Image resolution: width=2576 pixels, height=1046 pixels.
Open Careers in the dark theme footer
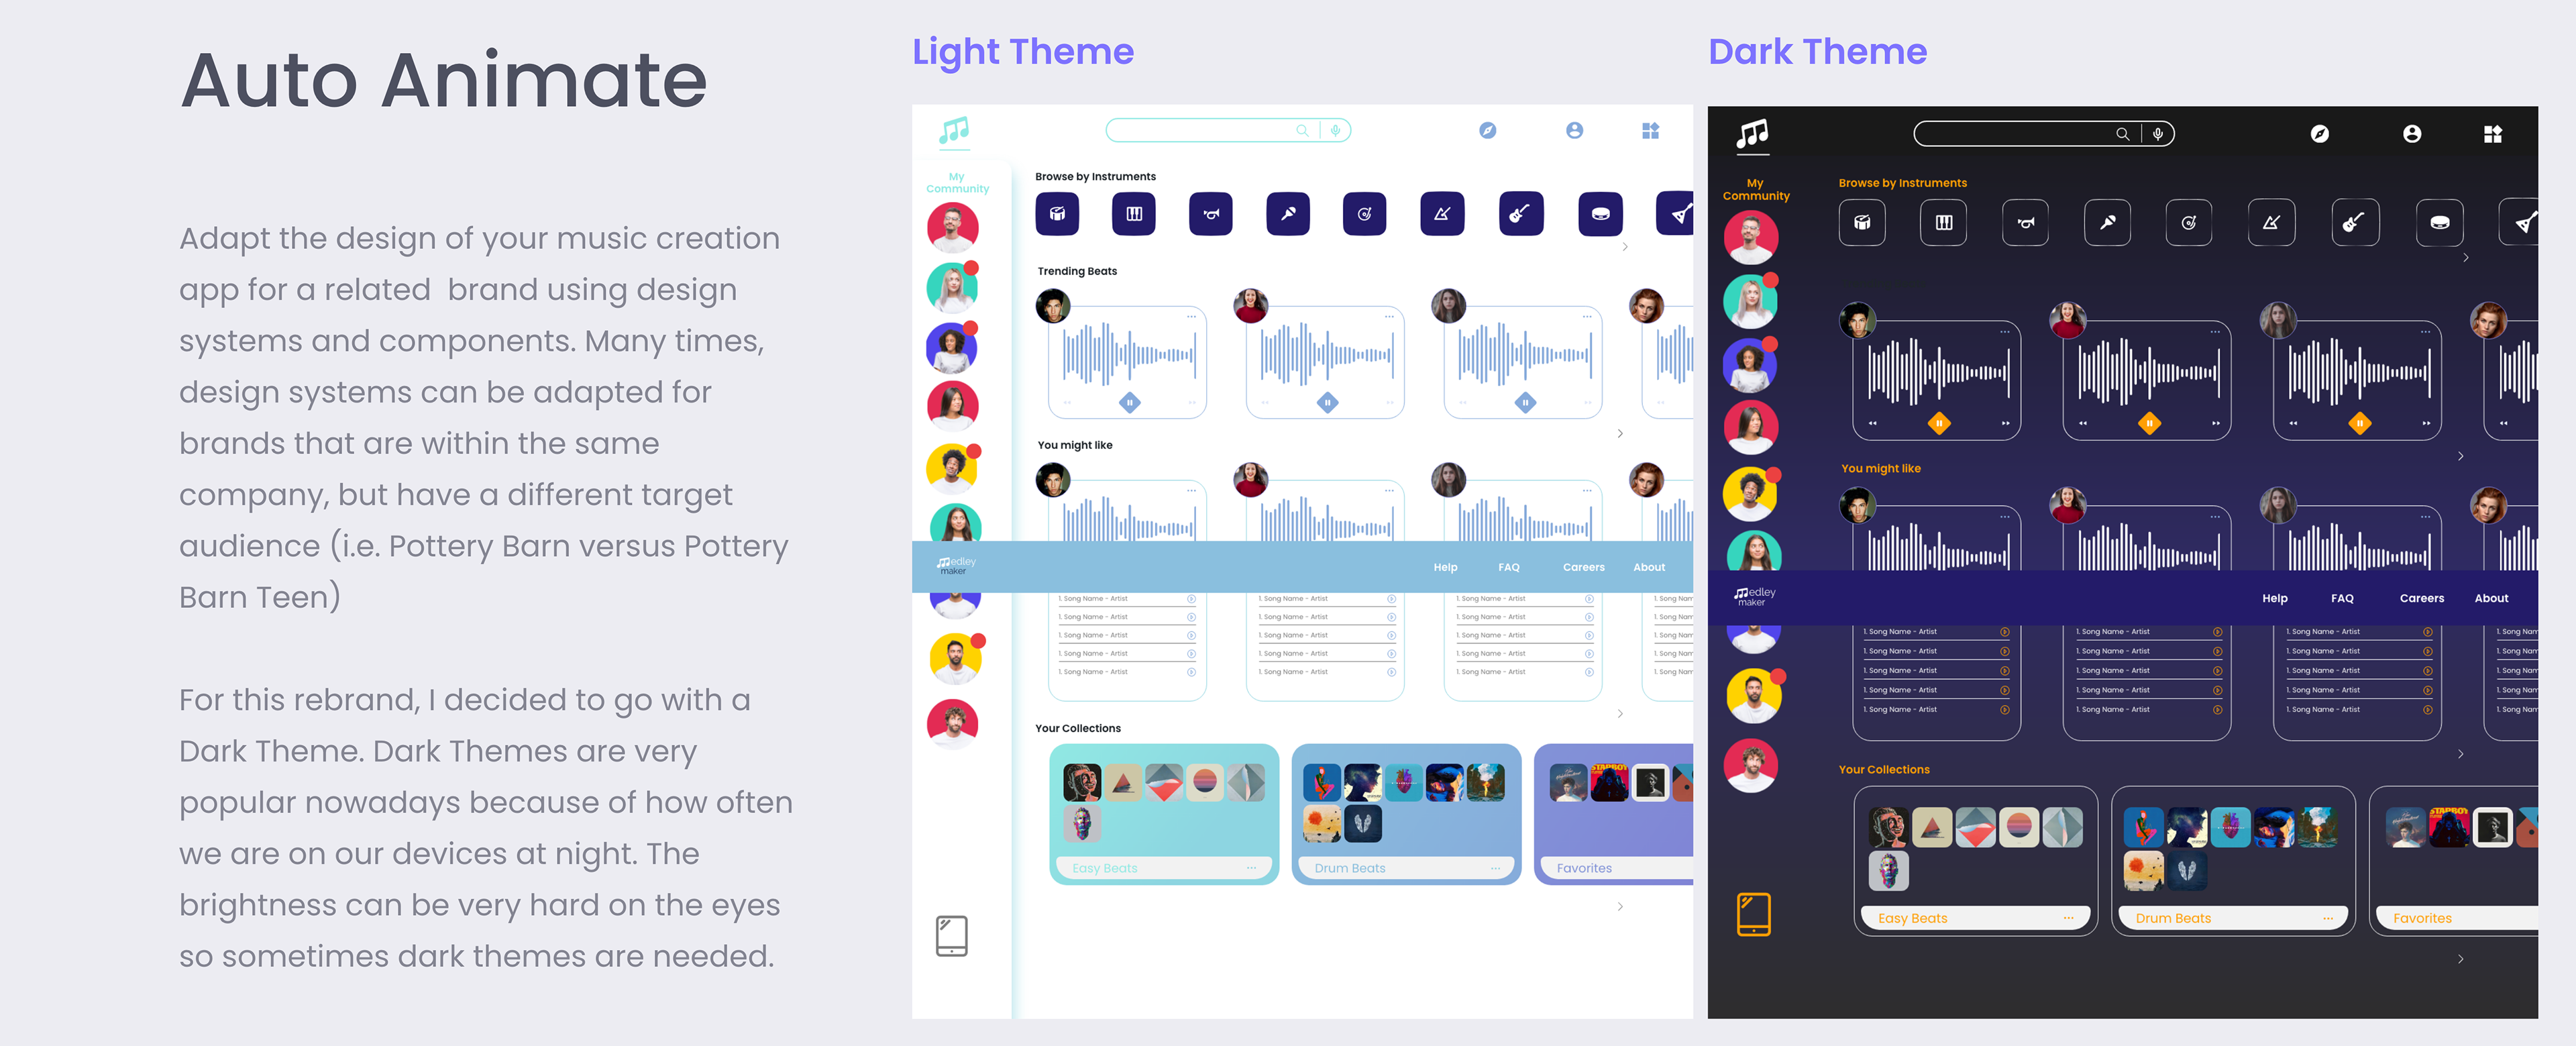(2421, 598)
